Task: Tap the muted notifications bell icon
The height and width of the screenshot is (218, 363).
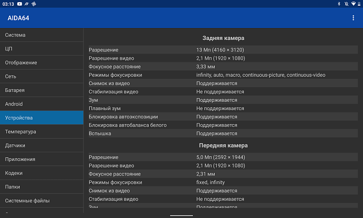Action: [x=346, y=4]
